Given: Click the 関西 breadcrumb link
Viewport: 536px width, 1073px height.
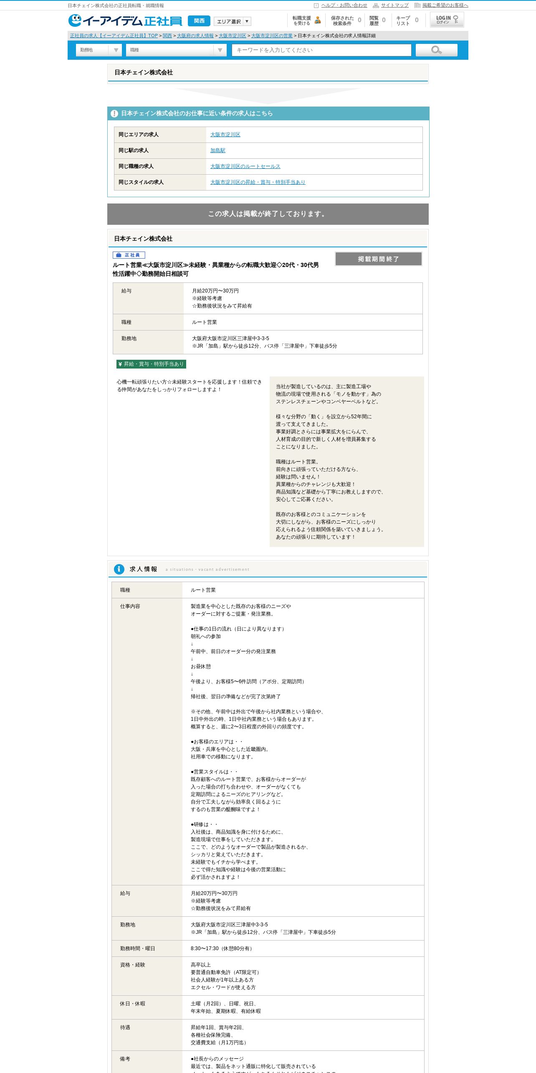Looking at the screenshot, I should coord(167,36).
